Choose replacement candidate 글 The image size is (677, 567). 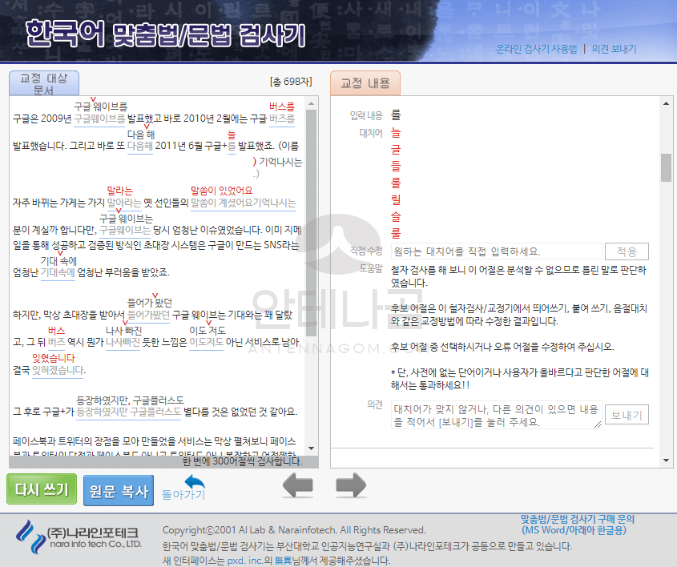point(396,149)
